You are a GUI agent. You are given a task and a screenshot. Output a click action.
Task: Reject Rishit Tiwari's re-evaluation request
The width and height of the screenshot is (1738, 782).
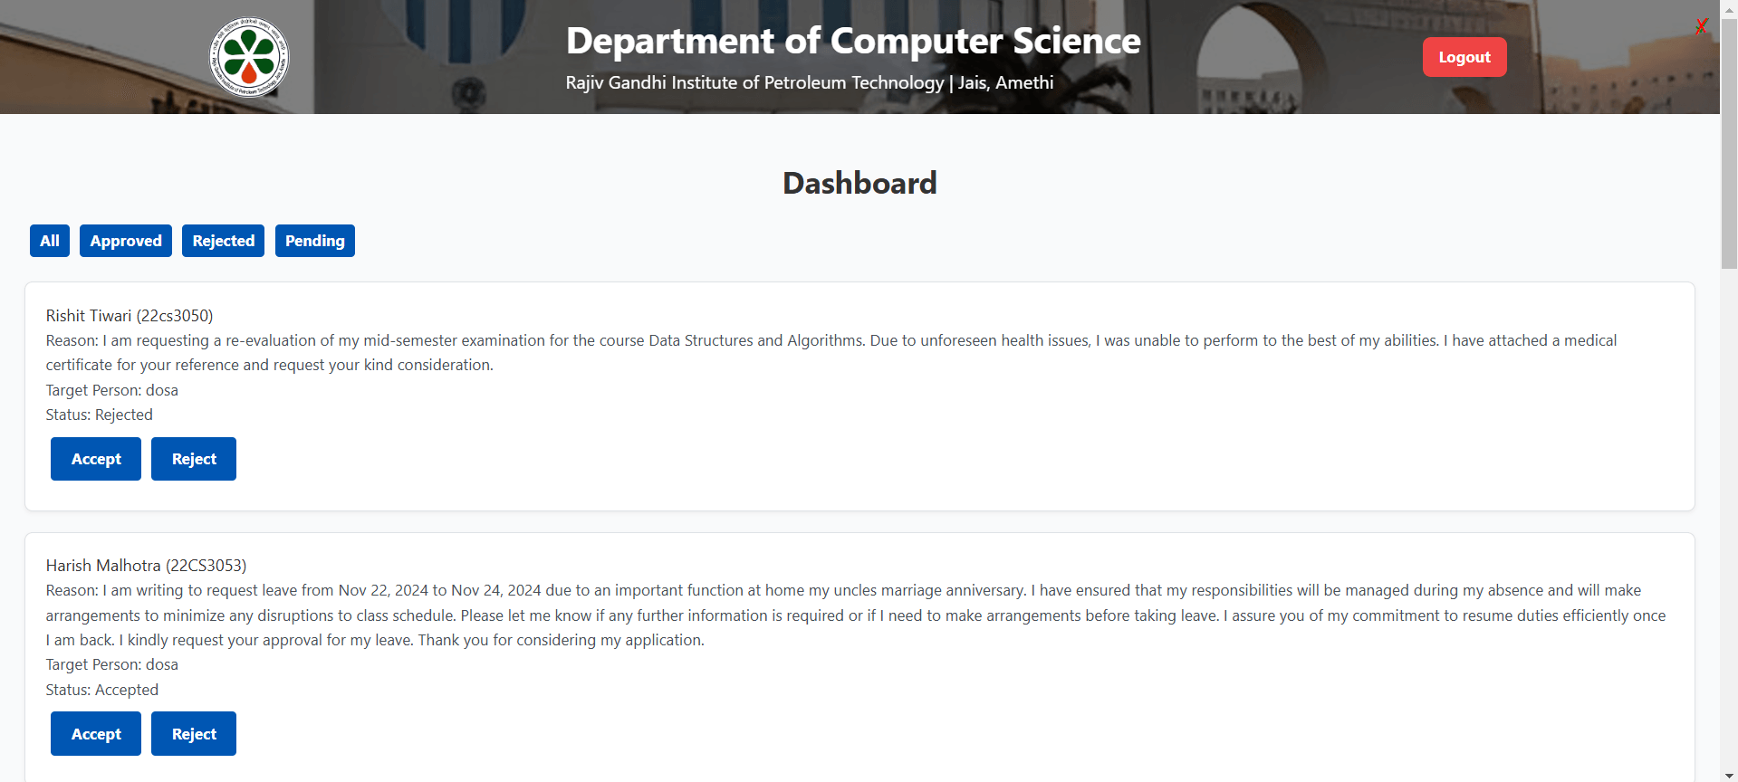pos(194,459)
